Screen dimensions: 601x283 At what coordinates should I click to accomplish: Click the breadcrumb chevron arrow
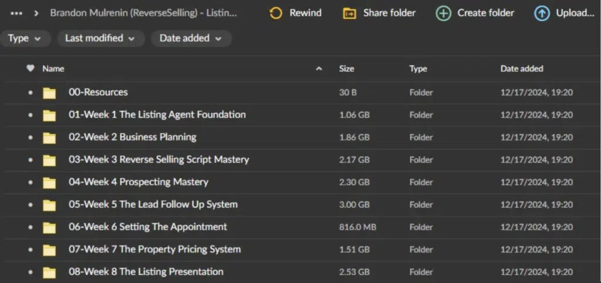(36, 14)
